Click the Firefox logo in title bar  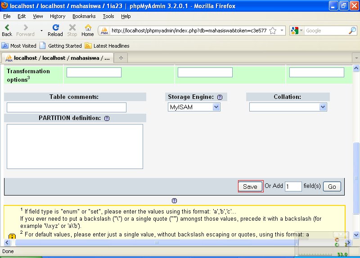(4, 5)
